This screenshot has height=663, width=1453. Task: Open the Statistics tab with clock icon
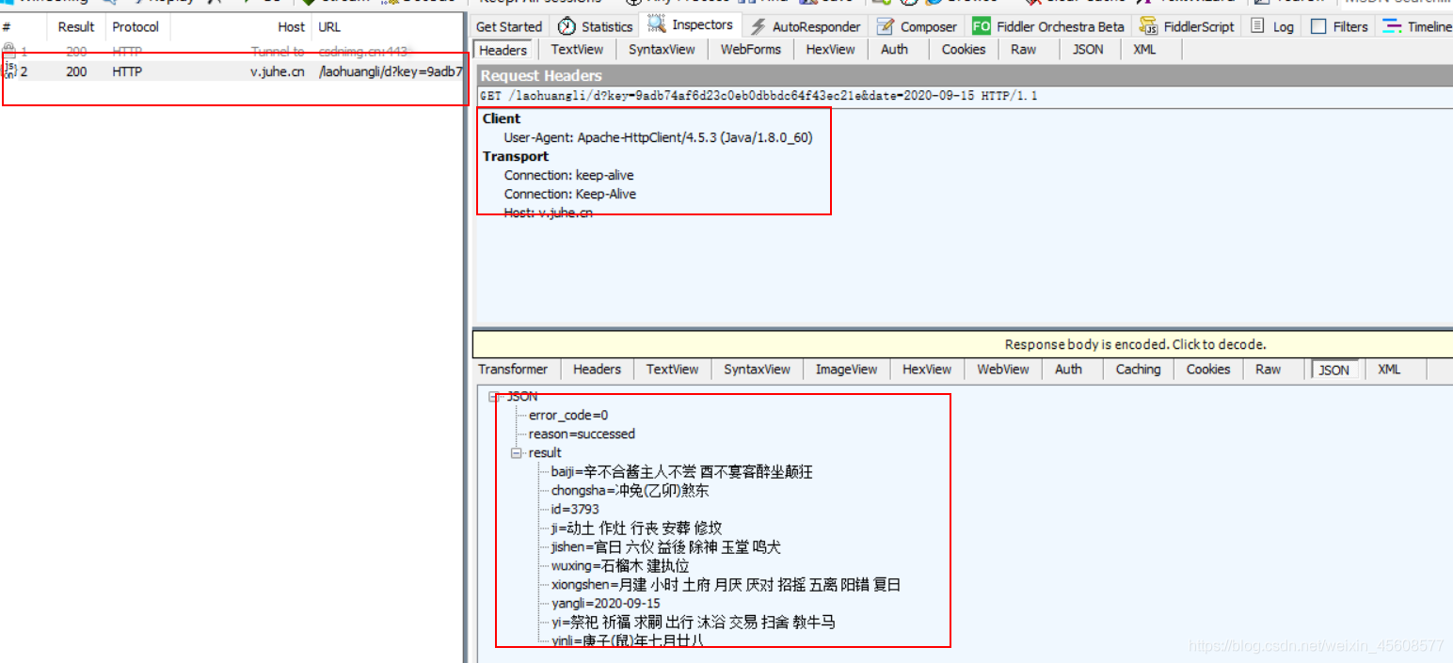596,26
